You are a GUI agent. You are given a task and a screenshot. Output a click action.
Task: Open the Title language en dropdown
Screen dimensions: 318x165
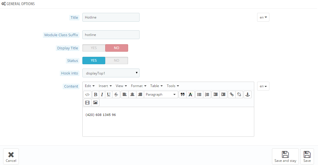pos(263,17)
